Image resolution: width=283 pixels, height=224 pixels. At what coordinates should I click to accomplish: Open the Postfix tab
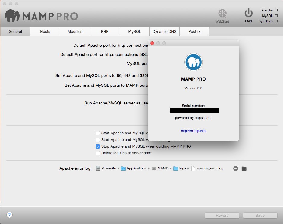click(x=194, y=31)
